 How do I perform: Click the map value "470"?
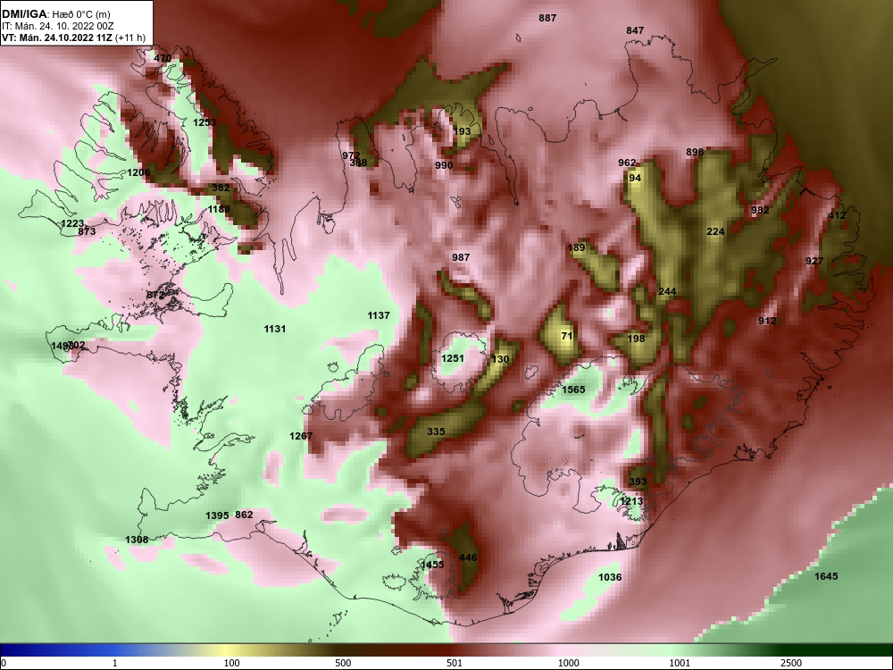coord(163,58)
